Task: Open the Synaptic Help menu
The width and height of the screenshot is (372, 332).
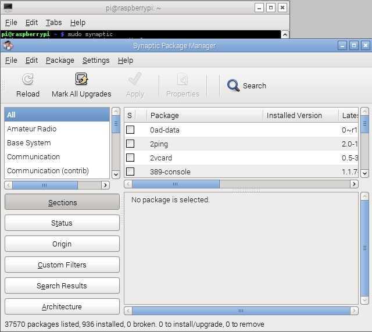Action: point(126,60)
